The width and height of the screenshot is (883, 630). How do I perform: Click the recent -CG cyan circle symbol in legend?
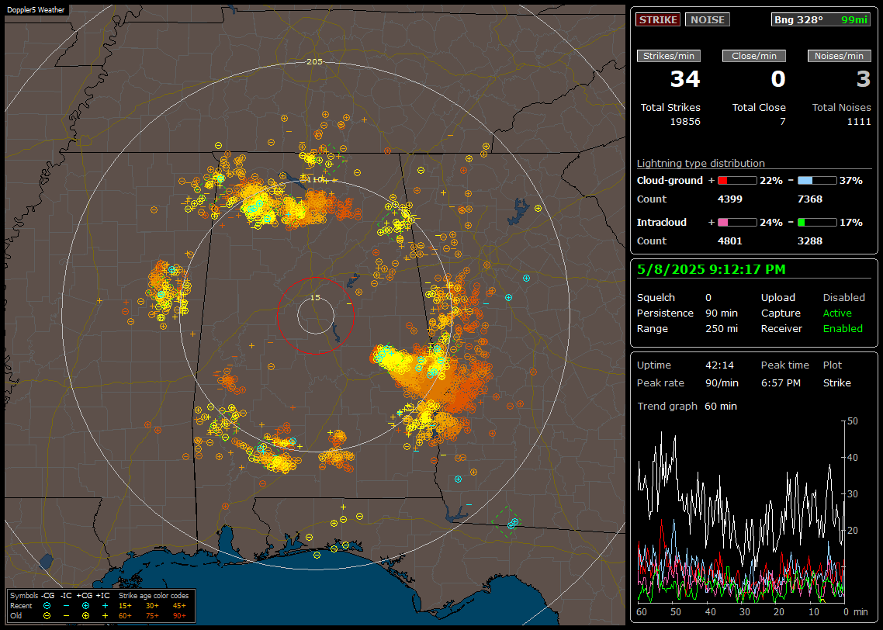[47, 606]
